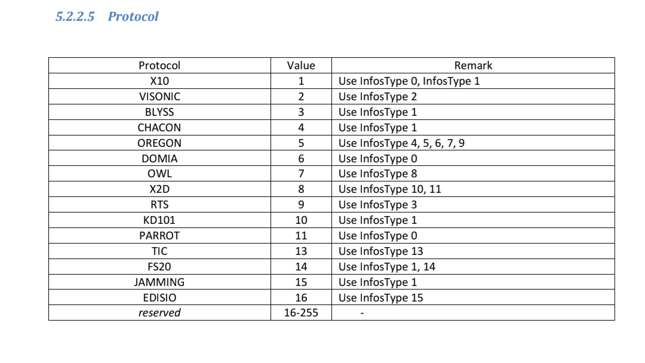
Task: Click the reserved value 16-255 cell
Action: [301, 312]
